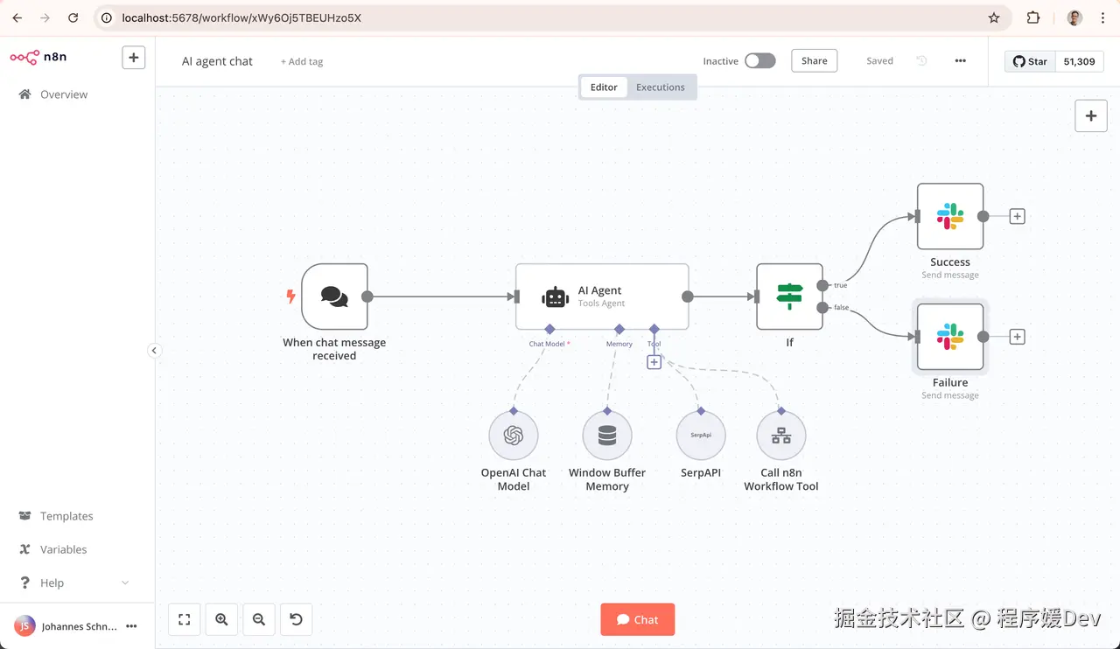The width and height of the screenshot is (1120, 649).
Task: Open Templates in the sidebar
Action: pos(66,516)
